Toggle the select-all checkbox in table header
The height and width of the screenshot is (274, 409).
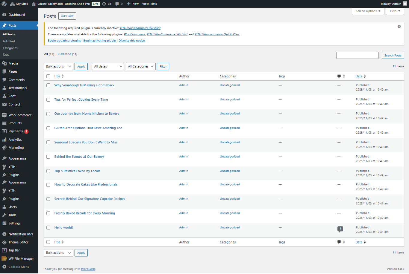pos(48,76)
